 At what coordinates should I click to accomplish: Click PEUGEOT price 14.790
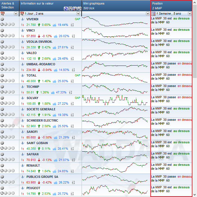click(x=31, y=194)
